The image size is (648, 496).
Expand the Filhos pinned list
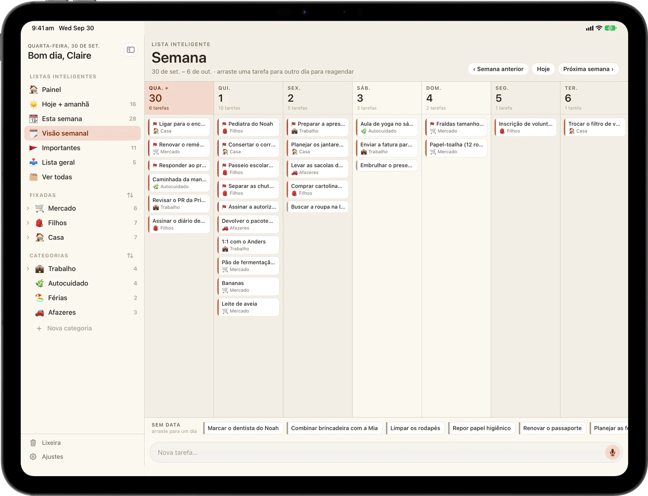[28, 223]
